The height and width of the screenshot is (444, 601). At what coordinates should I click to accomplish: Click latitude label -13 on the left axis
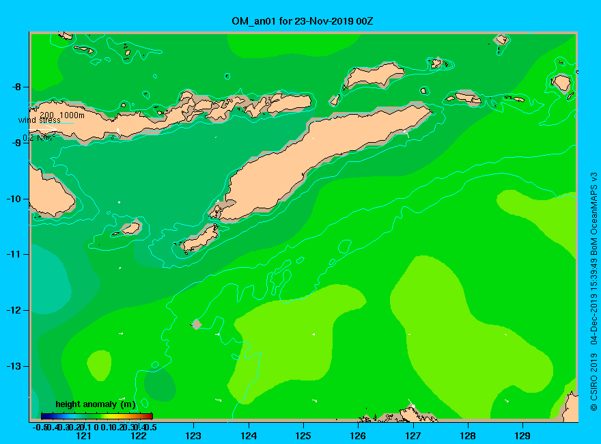pyautogui.click(x=14, y=366)
